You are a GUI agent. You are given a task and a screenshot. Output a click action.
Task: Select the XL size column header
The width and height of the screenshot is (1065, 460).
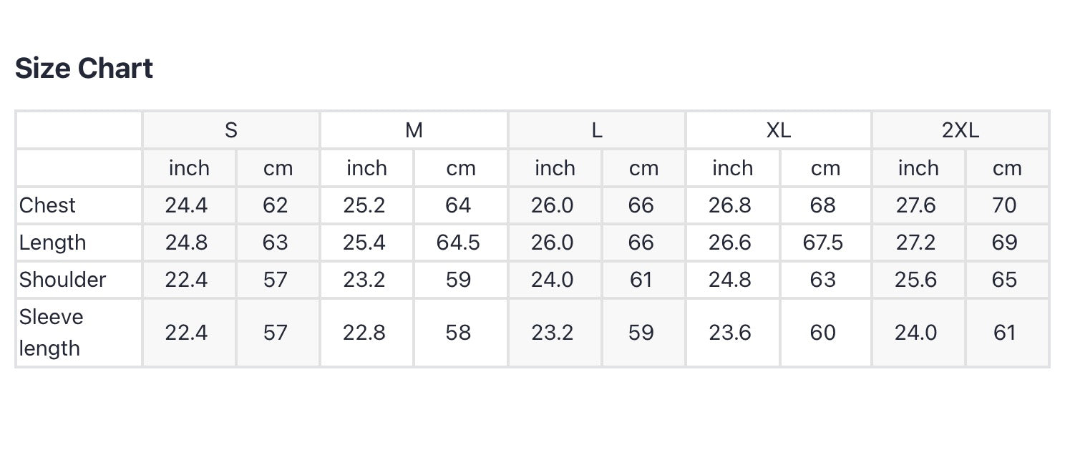(x=778, y=130)
